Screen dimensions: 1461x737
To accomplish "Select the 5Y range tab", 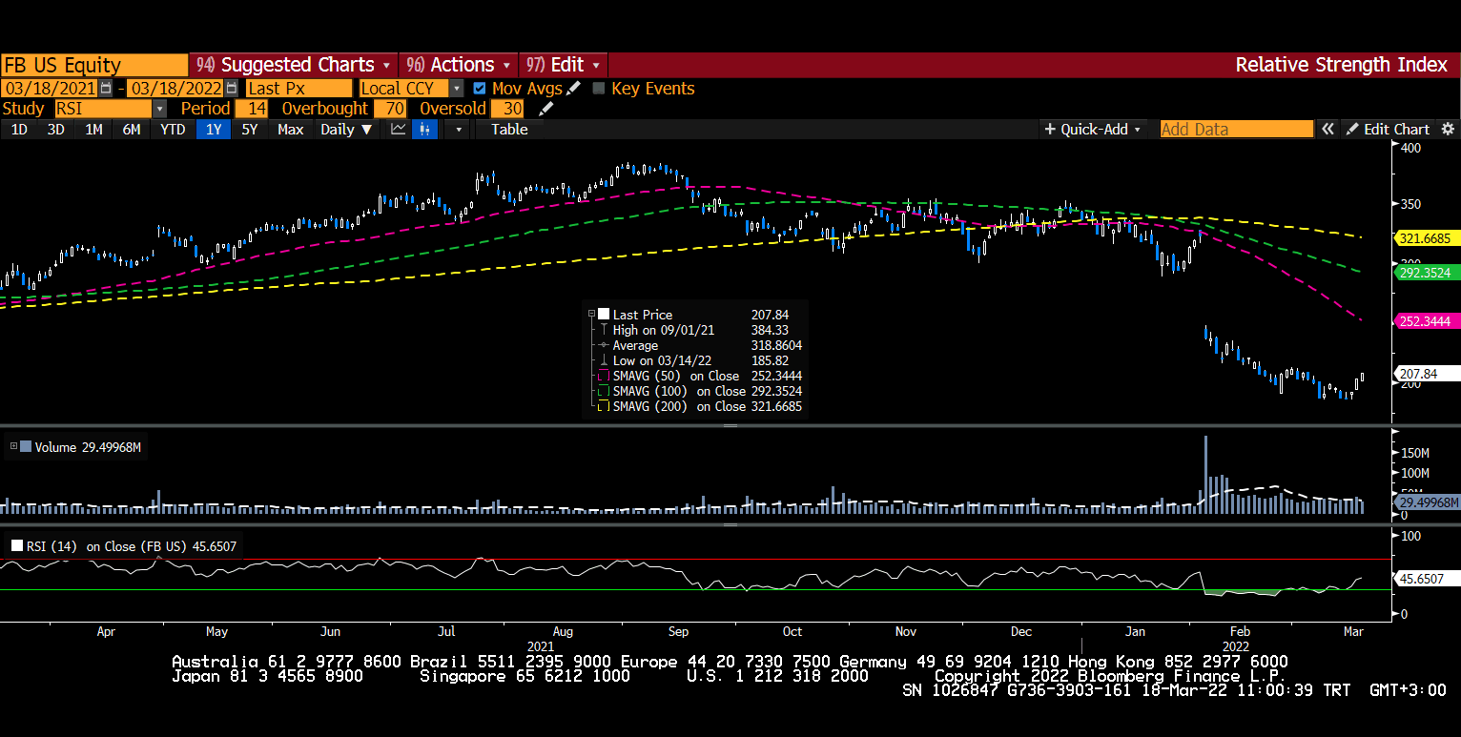I will tap(250, 130).
